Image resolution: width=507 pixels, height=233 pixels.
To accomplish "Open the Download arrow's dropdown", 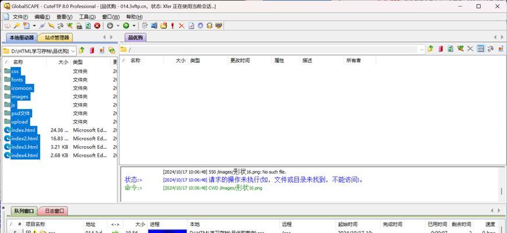I will 118,26.
